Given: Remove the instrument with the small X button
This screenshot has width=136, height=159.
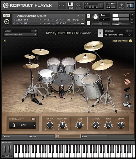Looking at the screenshot, I should (x=132, y=14).
